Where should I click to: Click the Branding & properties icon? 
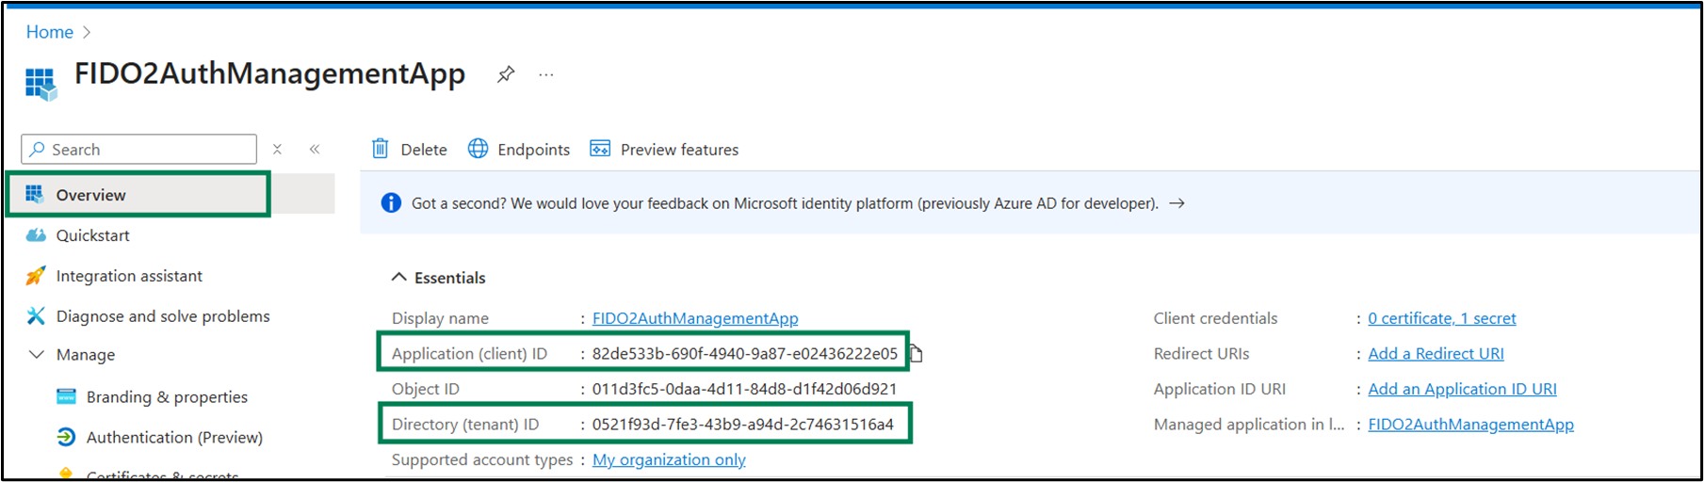pyautogui.click(x=66, y=396)
